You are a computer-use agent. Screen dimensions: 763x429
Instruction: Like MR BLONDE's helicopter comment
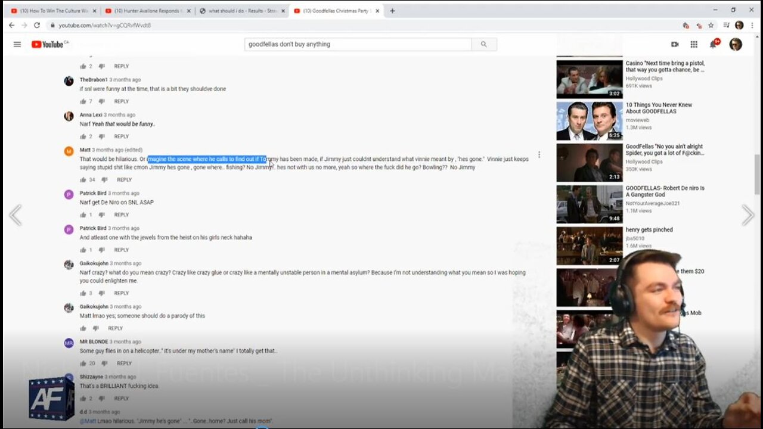(x=83, y=363)
